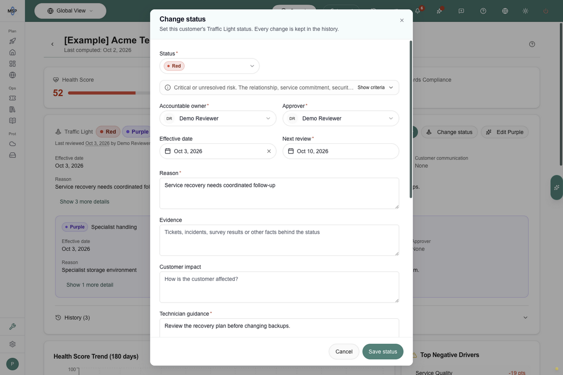The image size is (563, 375).
Task: Expand the History (3) section chevron
Action: point(525,318)
